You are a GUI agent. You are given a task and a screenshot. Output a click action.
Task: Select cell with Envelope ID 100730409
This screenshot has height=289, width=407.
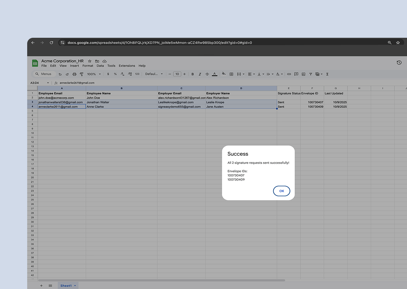pos(312,106)
